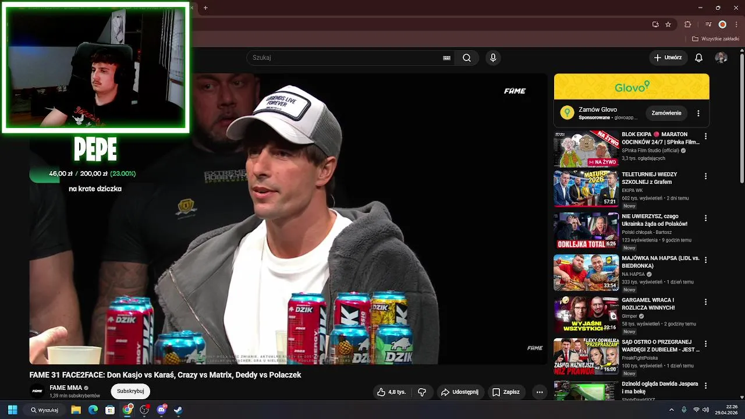Open Chrome extensions puzzle icon

pos(688,24)
